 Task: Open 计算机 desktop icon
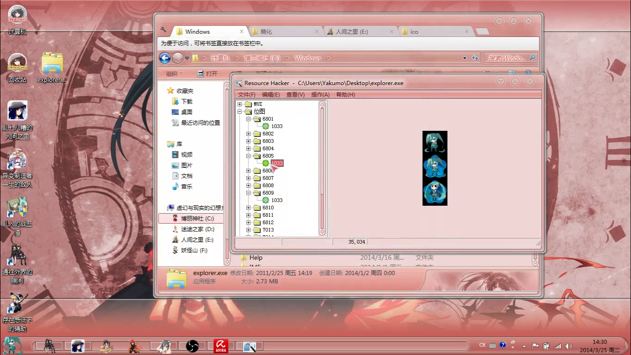(x=18, y=20)
